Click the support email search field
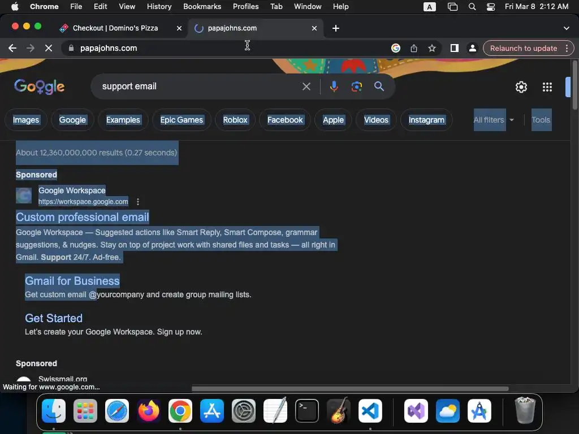 pyautogui.click(x=200, y=86)
